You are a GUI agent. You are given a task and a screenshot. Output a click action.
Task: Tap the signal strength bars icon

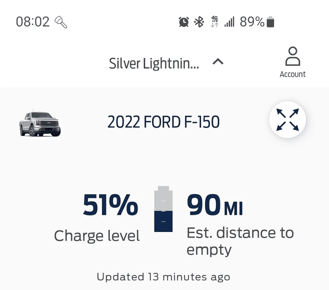pos(229,22)
